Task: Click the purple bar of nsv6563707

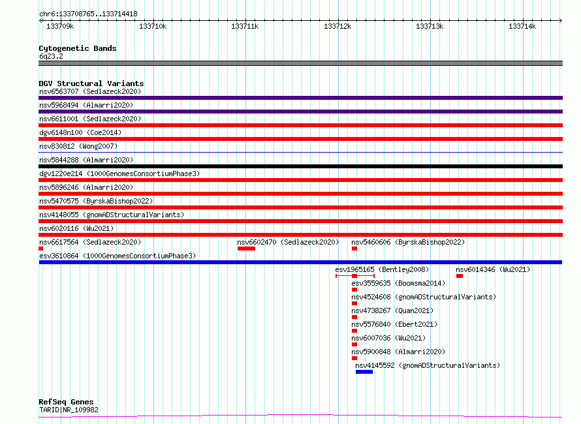Action: click(300, 98)
